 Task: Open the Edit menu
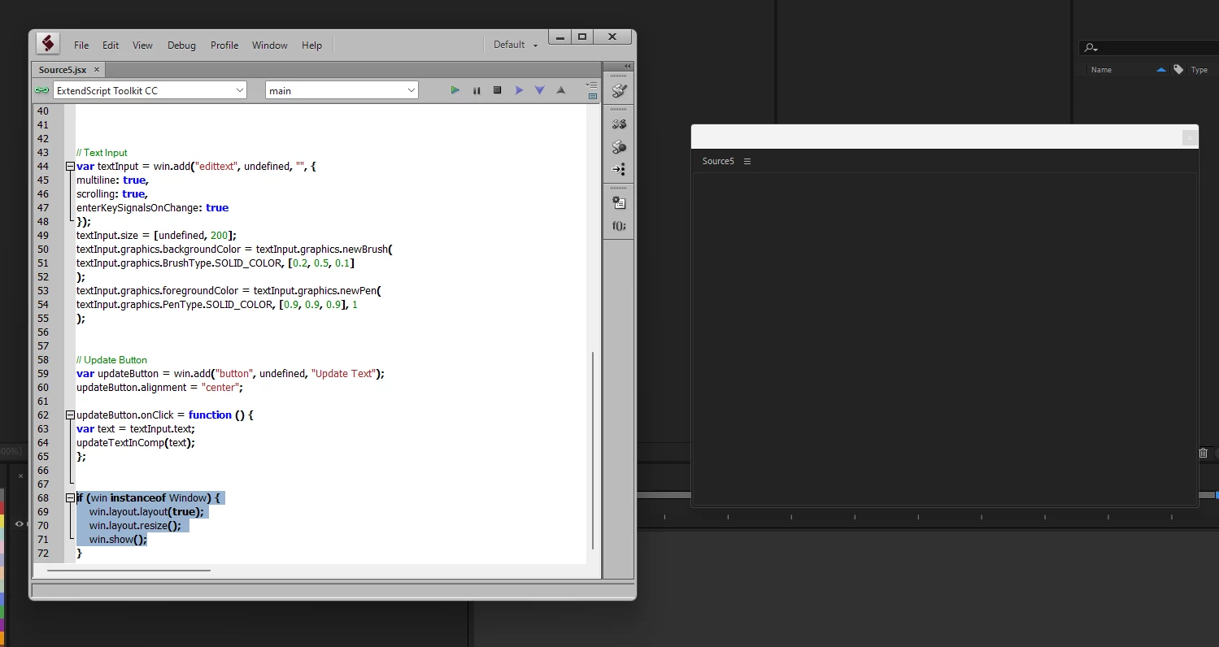pyautogui.click(x=111, y=46)
